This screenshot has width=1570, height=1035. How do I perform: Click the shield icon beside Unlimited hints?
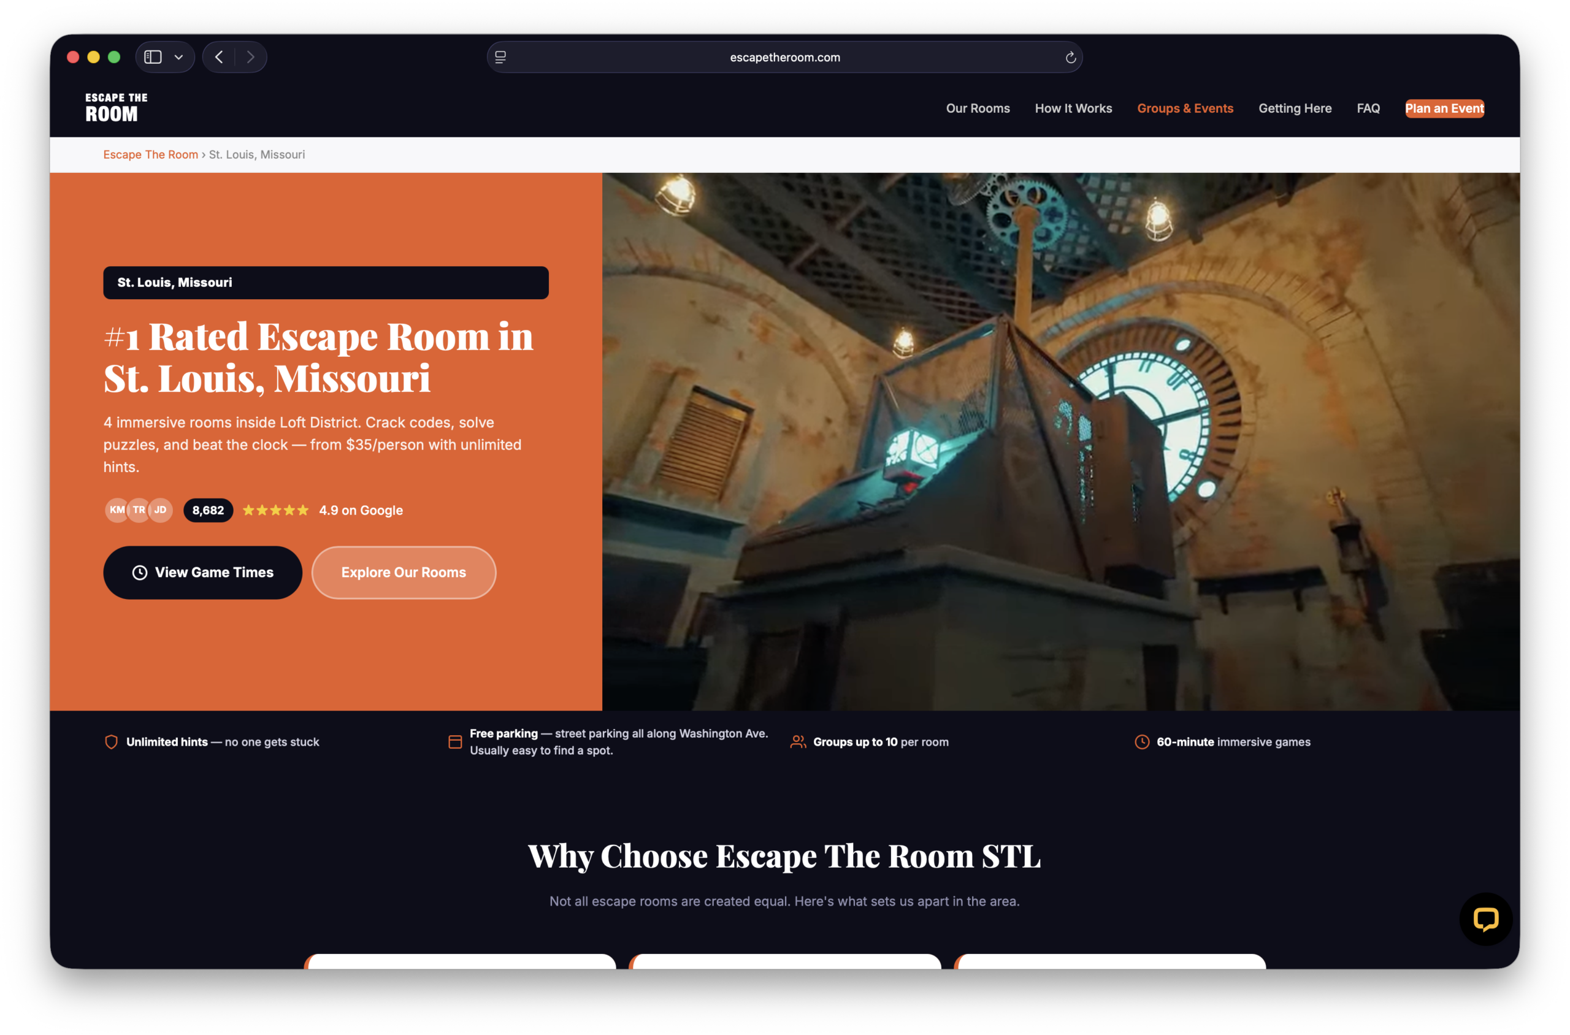(112, 742)
